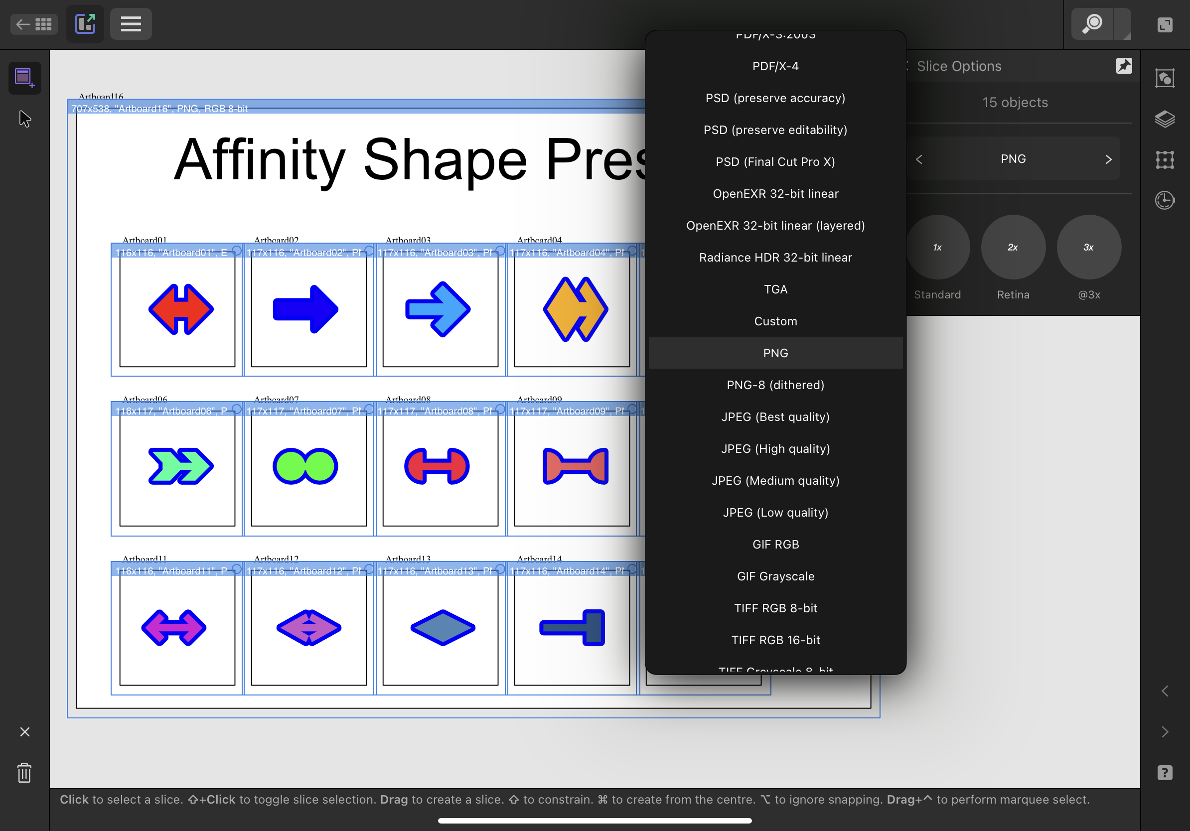This screenshot has height=831, width=1190.
Task: Select the highlighted PNG preset
Action: pyautogui.click(x=775, y=353)
